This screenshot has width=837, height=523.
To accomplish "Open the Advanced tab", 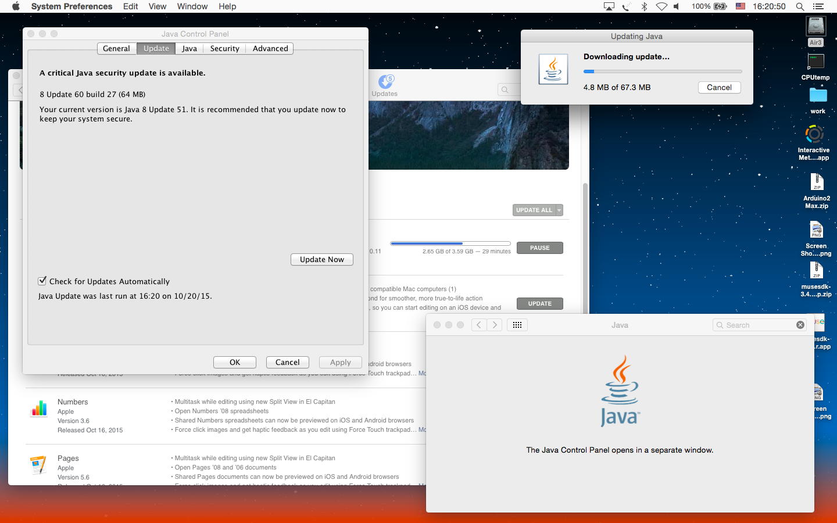I will 270,49.
